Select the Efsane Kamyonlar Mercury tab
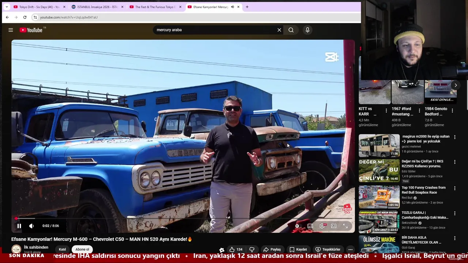This screenshot has width=468, height=263. [211, 7]
